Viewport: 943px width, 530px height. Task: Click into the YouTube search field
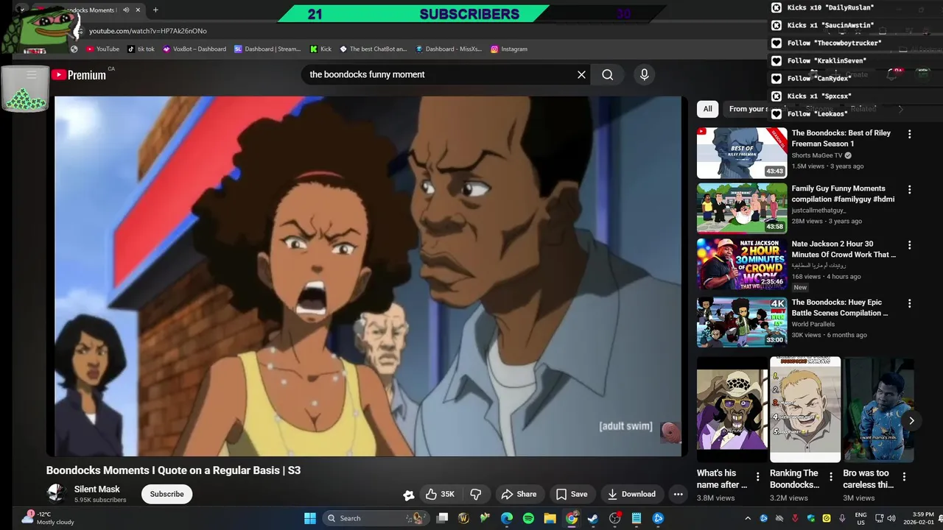pyautogui.click(x=438, y=74)
